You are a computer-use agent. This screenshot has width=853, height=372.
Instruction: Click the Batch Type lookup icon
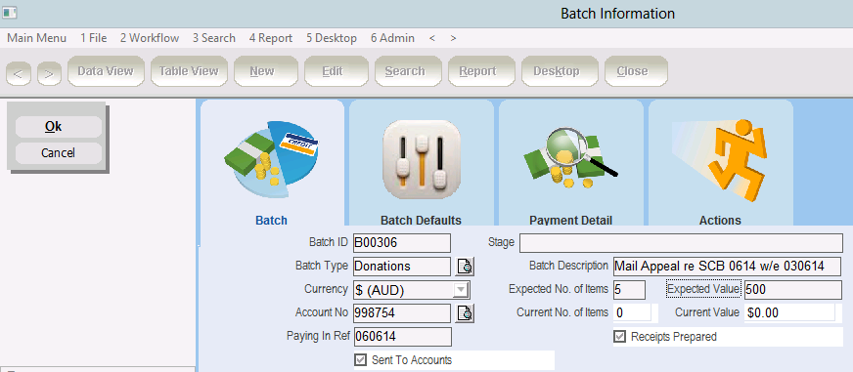pyautogui.click(x=465, y=267)
